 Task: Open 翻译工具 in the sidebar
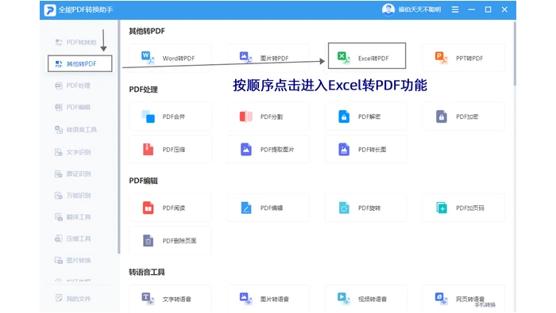(73, 217)
